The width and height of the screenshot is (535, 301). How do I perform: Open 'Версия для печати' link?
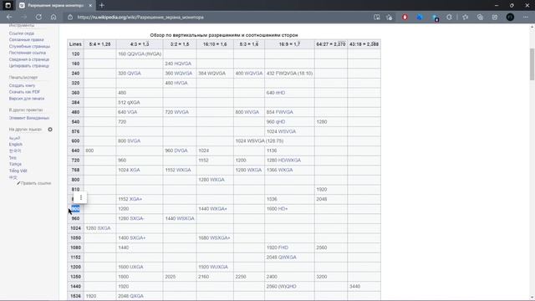27,99
